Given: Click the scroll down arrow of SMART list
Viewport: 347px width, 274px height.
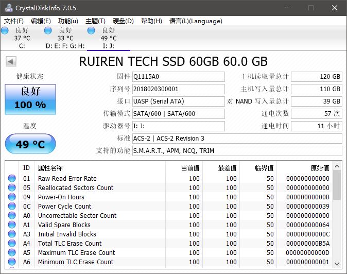Looking at the screenshot, I should [x=337, y=264].
